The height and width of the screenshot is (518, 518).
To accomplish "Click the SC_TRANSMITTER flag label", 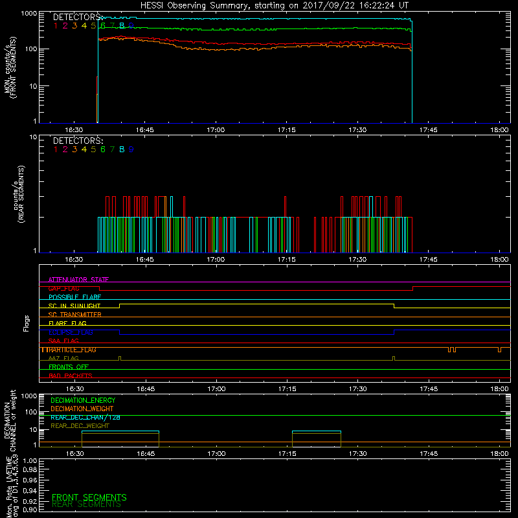I will 74,315.
